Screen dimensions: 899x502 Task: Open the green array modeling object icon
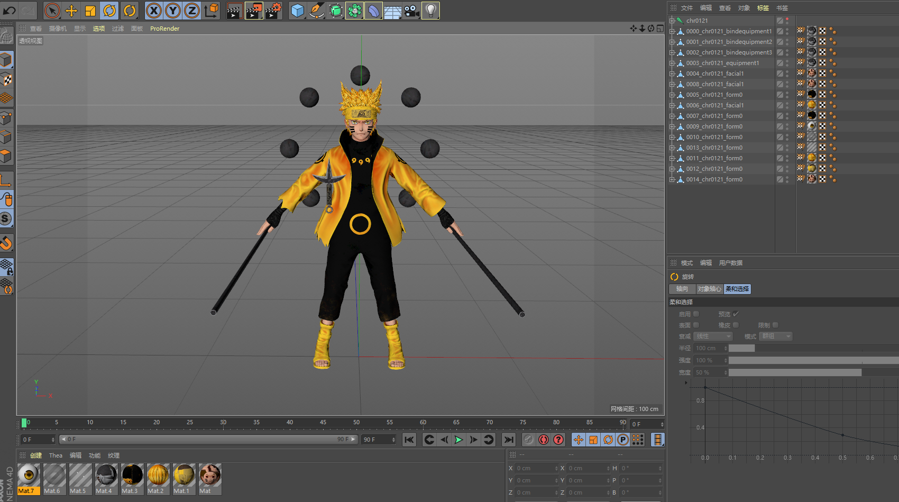[x=355, y=11]
